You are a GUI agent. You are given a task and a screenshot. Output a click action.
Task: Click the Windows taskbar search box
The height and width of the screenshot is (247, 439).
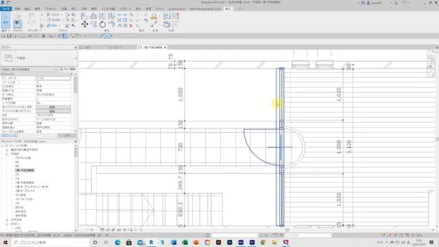51,242
